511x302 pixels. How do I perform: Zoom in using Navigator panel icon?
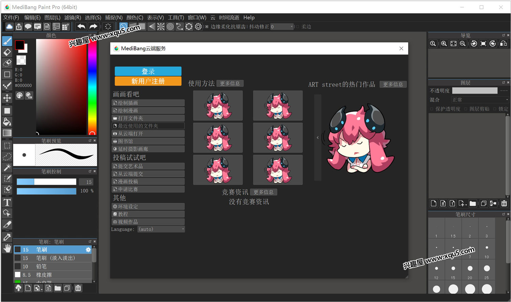pos(444,44)
